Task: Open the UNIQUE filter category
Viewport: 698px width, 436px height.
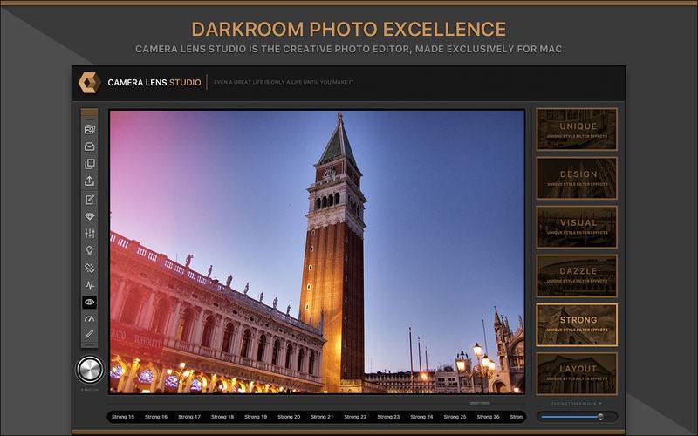Action: click(577, 129)
